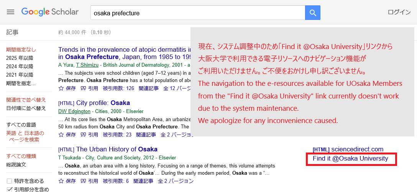Select 総説論文 article type filter

click(16, 165)
